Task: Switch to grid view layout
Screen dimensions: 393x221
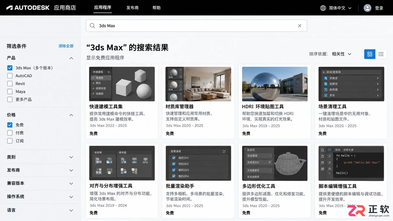Action: click(370, 54)
